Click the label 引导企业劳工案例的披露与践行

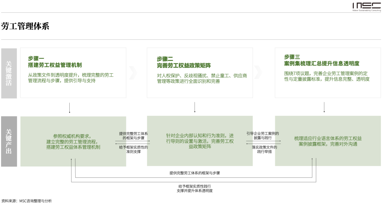262,136
